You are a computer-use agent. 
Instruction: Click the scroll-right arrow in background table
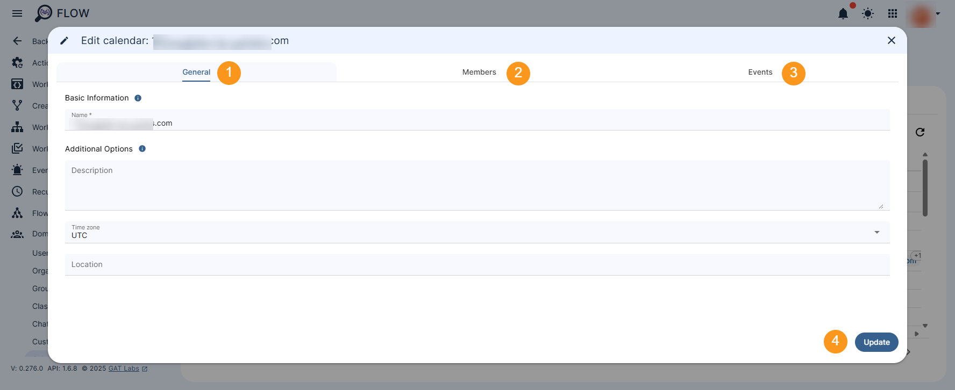[917, 334]
